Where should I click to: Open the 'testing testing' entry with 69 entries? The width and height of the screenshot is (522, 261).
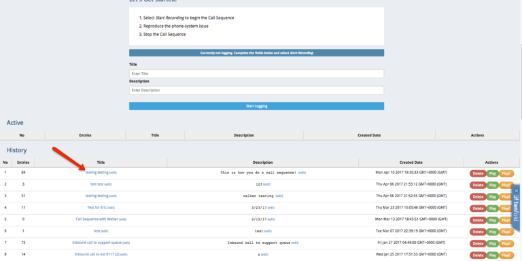(97, 173)
